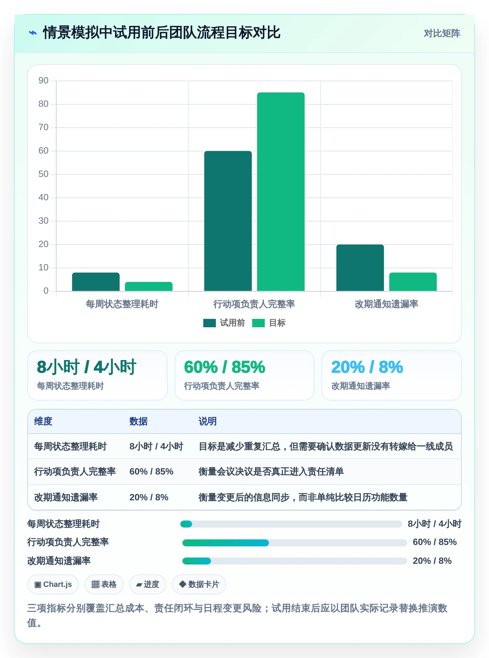
Task: Click the description starting 目标是减少重复汇总
Action: point(326,447)
